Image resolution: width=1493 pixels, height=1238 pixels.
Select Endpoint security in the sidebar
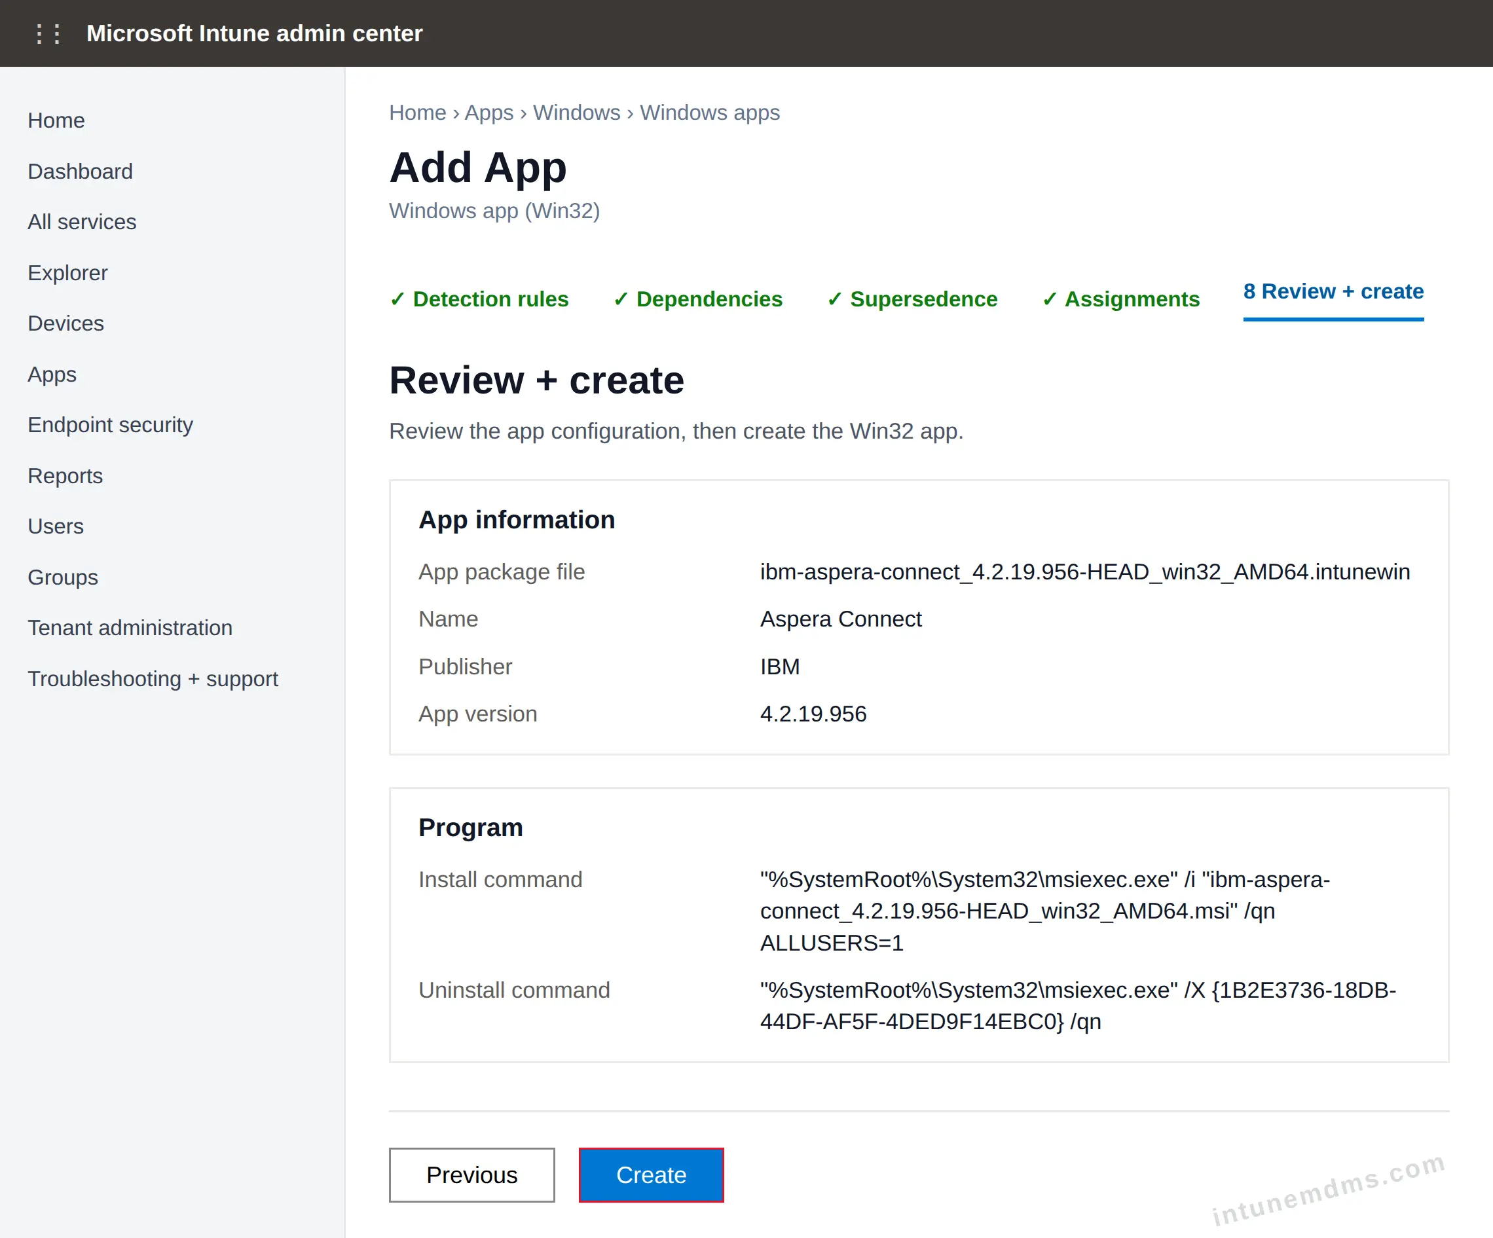110,425
